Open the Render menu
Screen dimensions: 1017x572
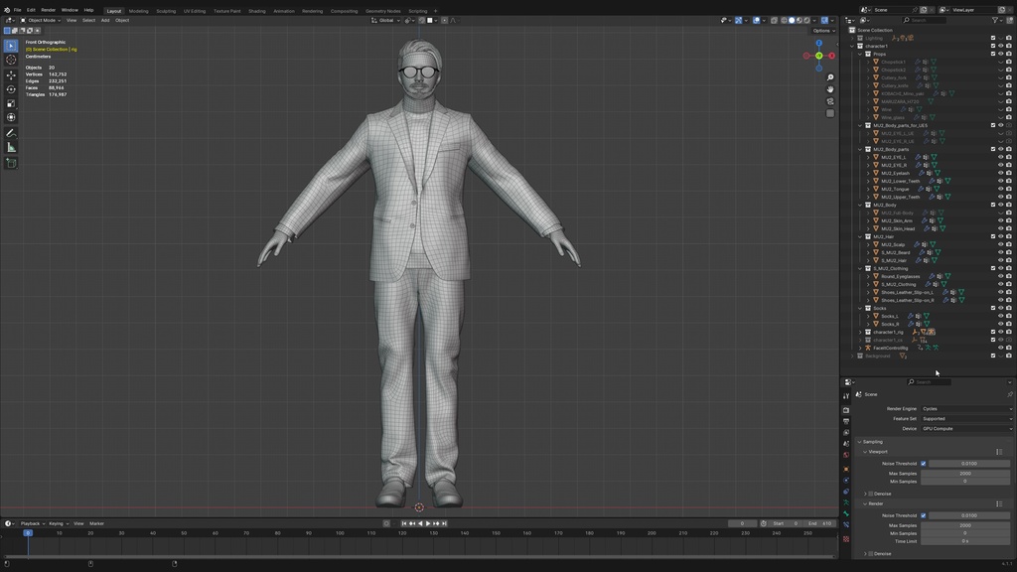(47, 9)
